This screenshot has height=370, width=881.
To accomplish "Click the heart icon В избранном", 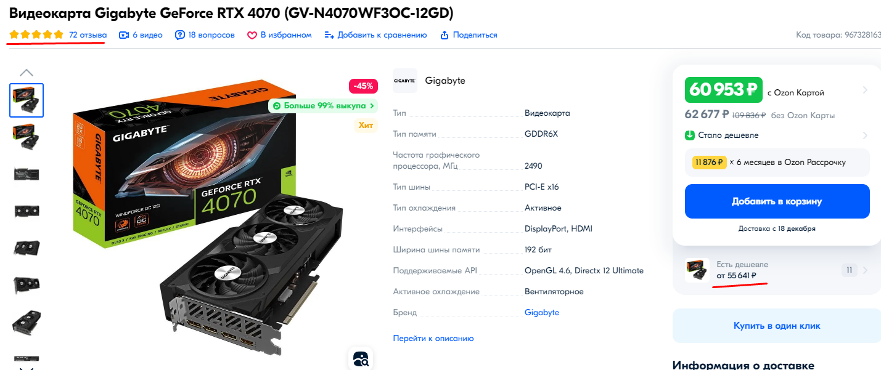I will click(252, 35).
